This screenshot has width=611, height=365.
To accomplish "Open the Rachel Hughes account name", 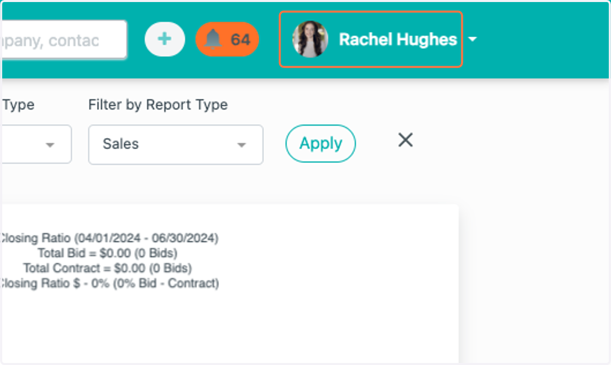I will (x=398, y=40).
